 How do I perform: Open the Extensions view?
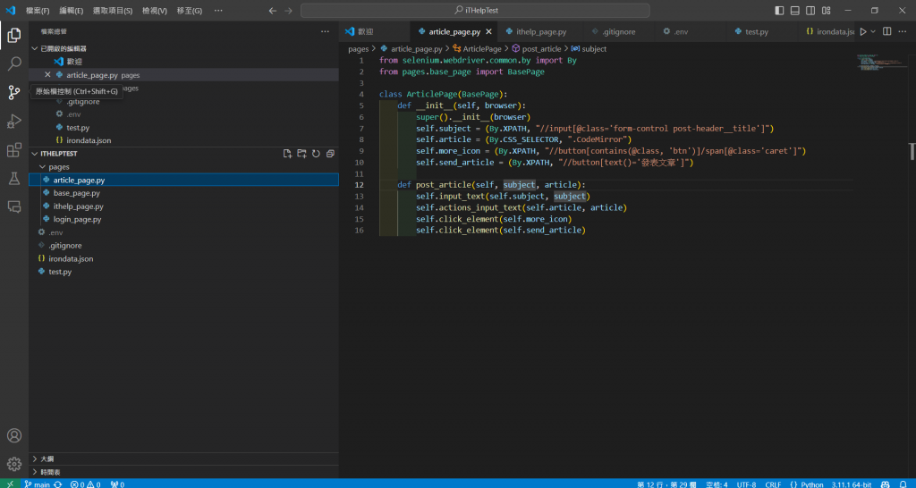14,149
